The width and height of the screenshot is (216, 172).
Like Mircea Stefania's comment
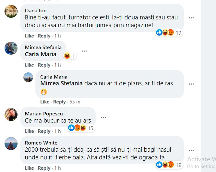point(29,65)
